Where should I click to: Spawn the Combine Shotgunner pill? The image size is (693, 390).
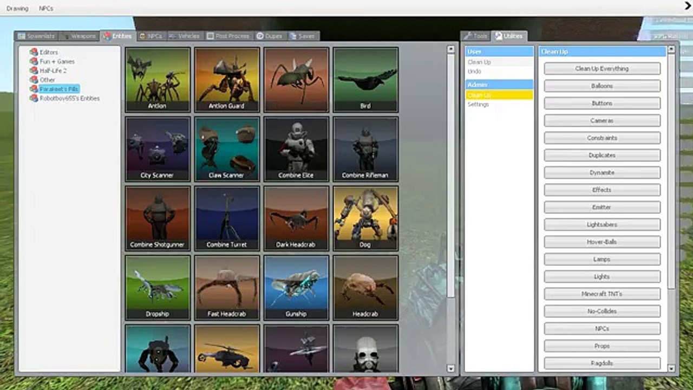click(158, 218)
